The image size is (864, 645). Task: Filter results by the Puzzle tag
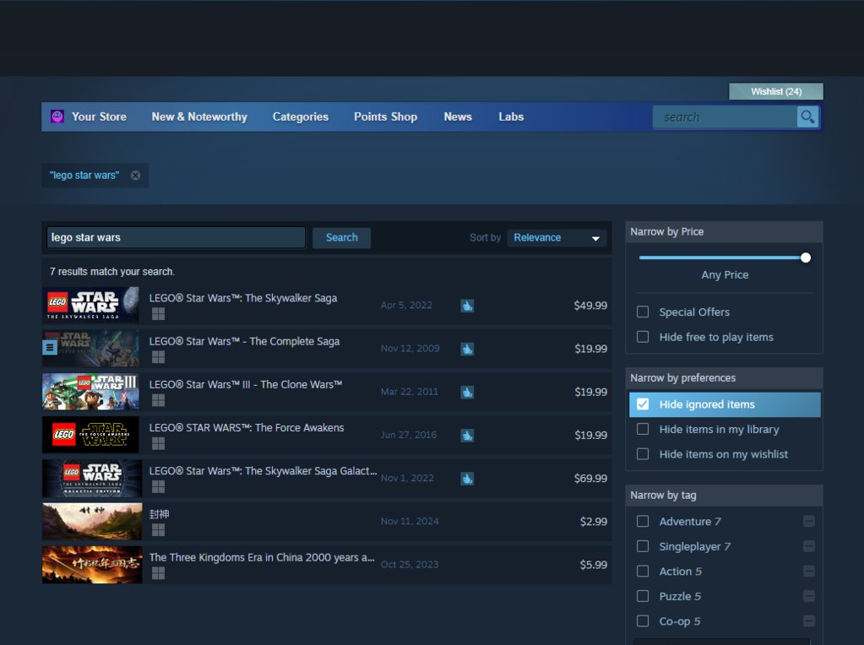pos(643,596)
